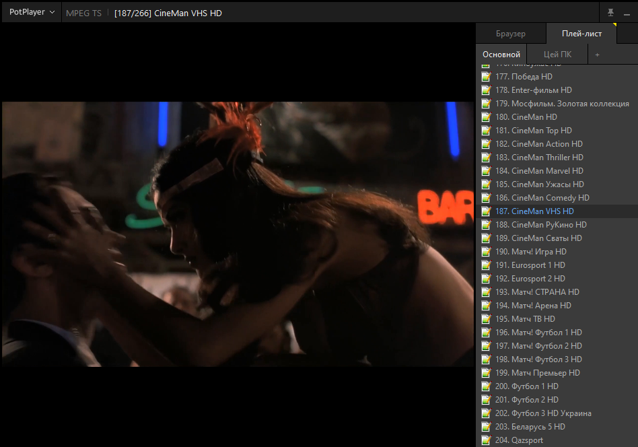The width and height of the screenshot is (638, 447).
Task: Select channel 177. Победа HD
Action: 557,77
